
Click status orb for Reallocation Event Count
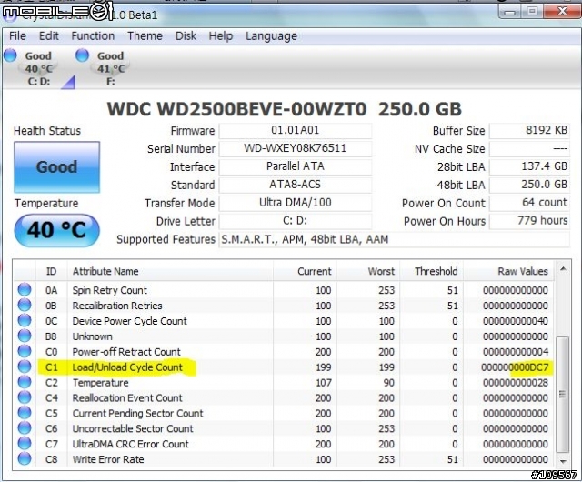tap(25, 397)
